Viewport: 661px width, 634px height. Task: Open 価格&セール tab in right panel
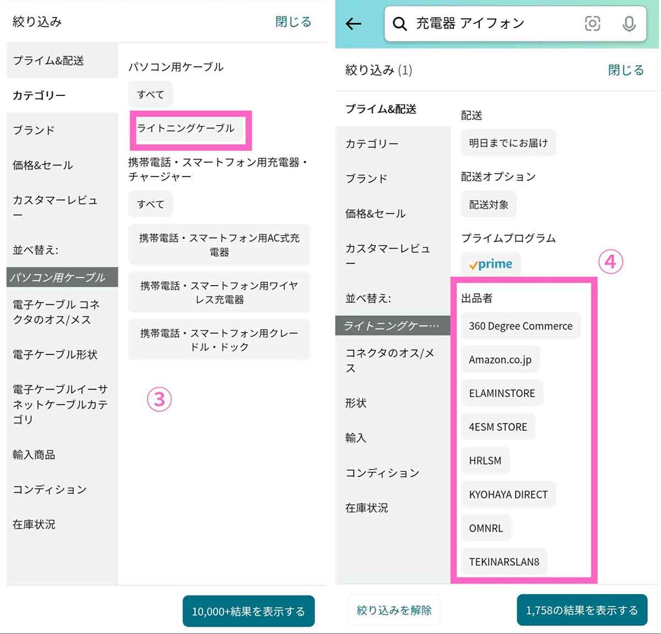click(x=393, y=213)
